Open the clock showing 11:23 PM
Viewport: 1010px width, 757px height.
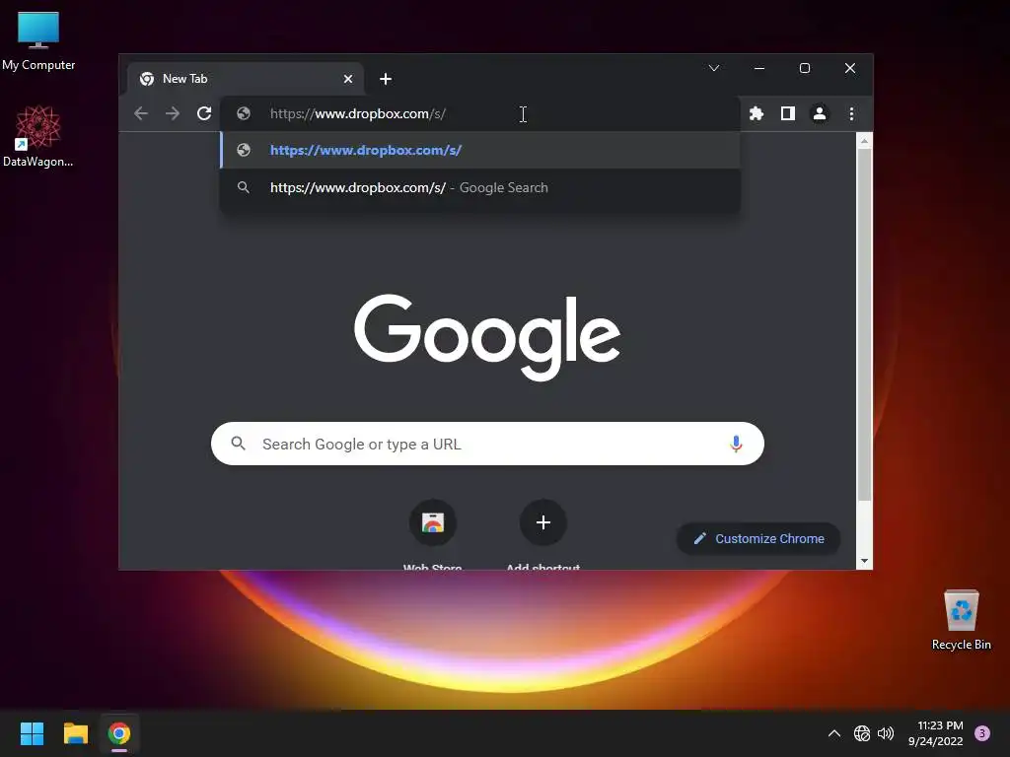pos(936,733)
